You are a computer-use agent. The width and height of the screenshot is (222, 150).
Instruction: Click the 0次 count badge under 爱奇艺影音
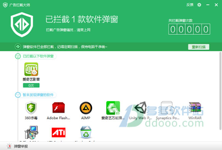[31, 85]
